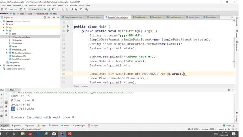Collapse the Example project root node
The image size is (243, 137).
[x=1, y=21]
